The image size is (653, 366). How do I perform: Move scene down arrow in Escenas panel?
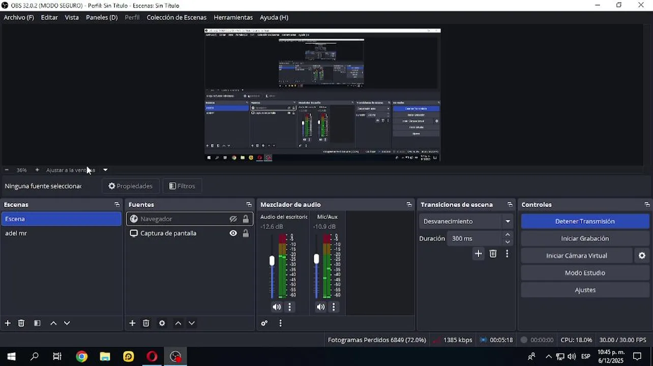pos(67,323)
